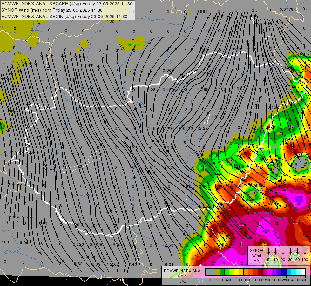Click the 'SYNOP Wind m/s' legend label
The width and height of the screenshot is (311, 286).
point(256,256)
